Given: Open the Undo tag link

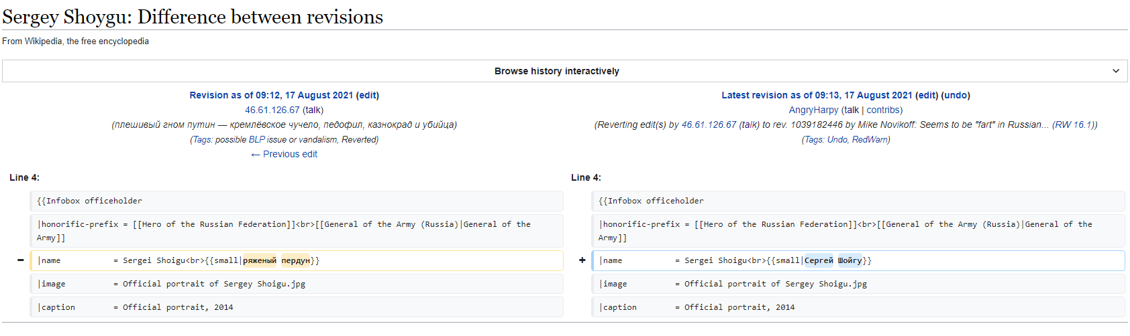Looking at the screenshot, I should coord(837,139).
